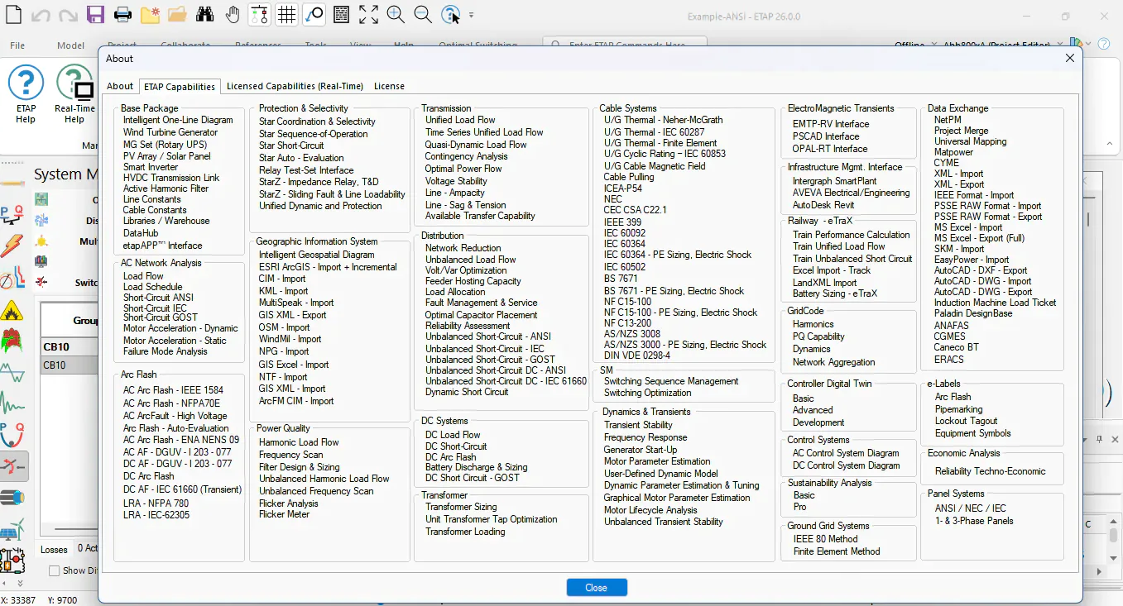Open the Model ribbon tab
This screenshot has width=1123, height=606.
click(x=71, y=45)
